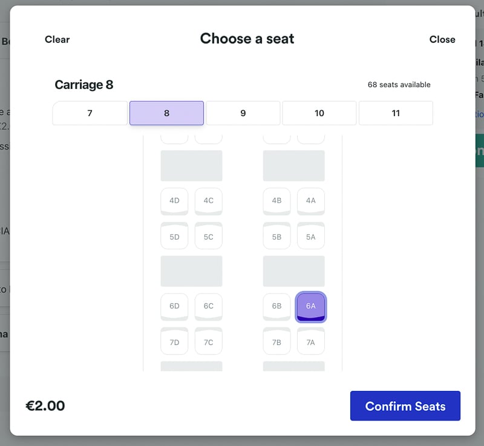The width and height of the screenshot is (484, 446).
Task: Deselect the highlighted seat 6A
Action: point(311,306)
